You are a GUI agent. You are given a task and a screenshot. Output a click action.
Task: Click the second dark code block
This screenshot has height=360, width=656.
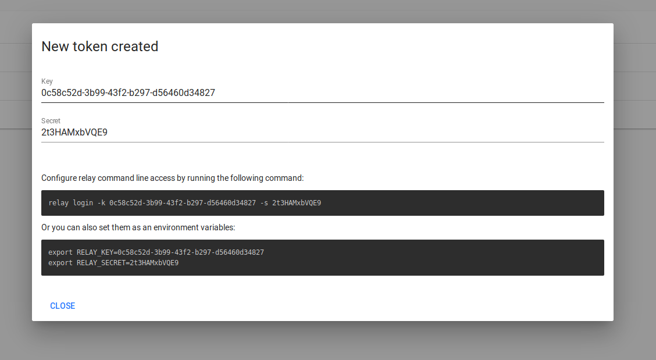coord(322,257)
